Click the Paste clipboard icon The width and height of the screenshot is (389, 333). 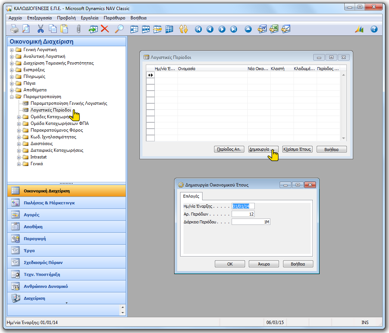pyautogui.click(x=64, y=29)
